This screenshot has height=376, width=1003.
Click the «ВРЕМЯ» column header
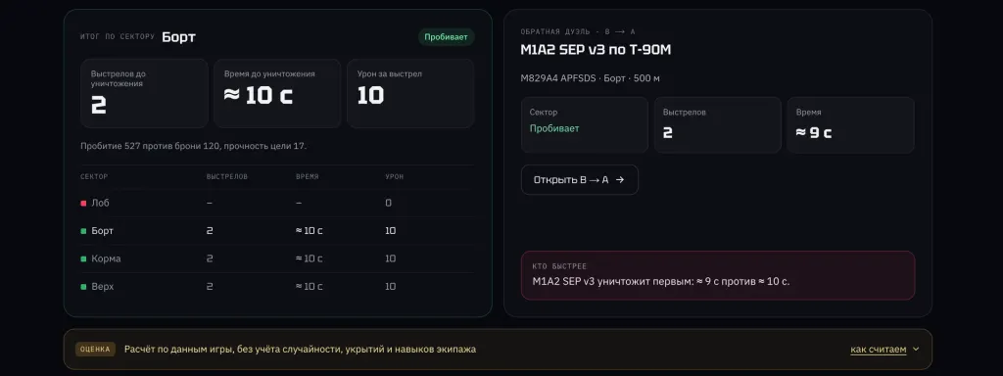(x=307, y=176)
